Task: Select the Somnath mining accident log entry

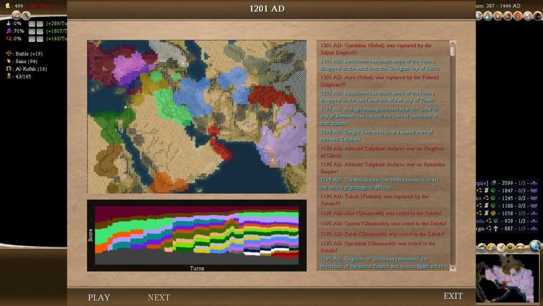Action: pos(383,116)
